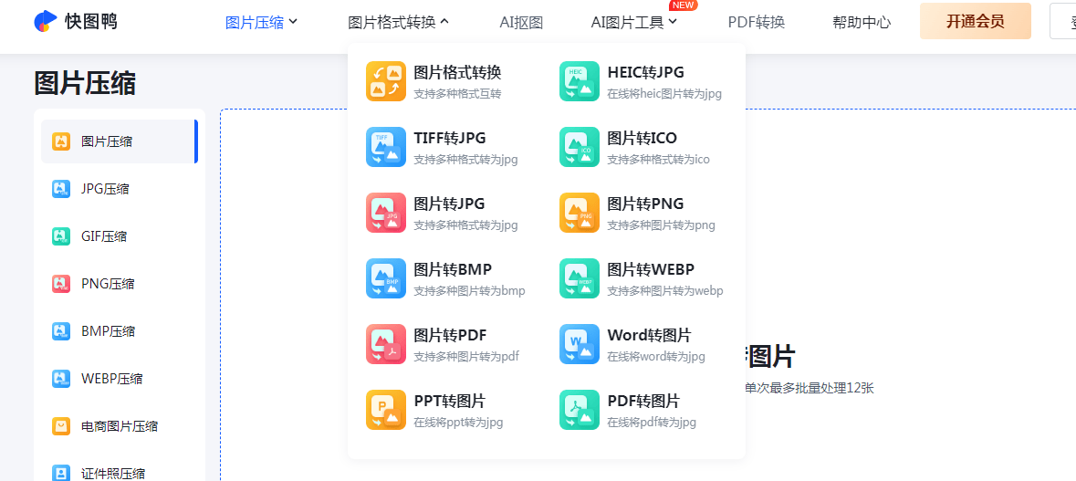1076x481 pixels.
Task: Click the 图片转PNG orange icon
Action: (580, 213)
